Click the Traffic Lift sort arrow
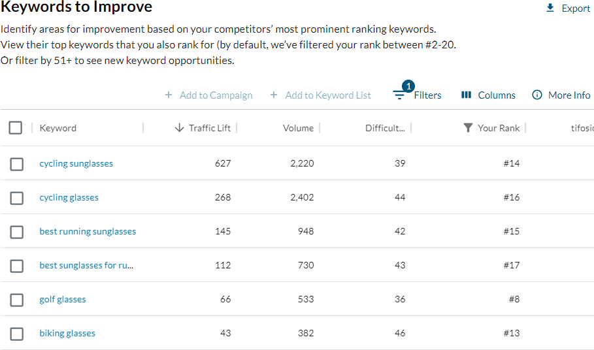 [x=180, y=128]
